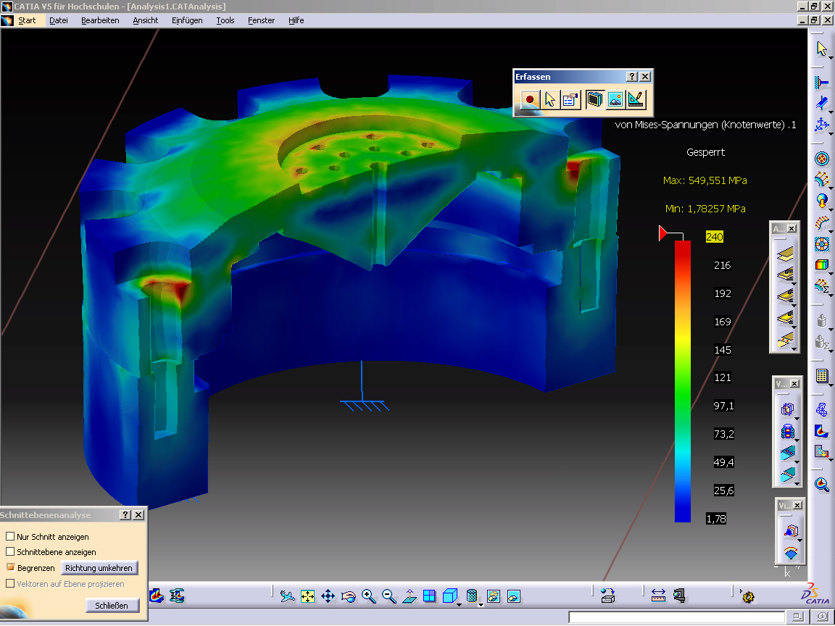The image size is (835, 626).
Task: Click the Select arrow tool in the right toolbar
Action: tap(822, 49)
